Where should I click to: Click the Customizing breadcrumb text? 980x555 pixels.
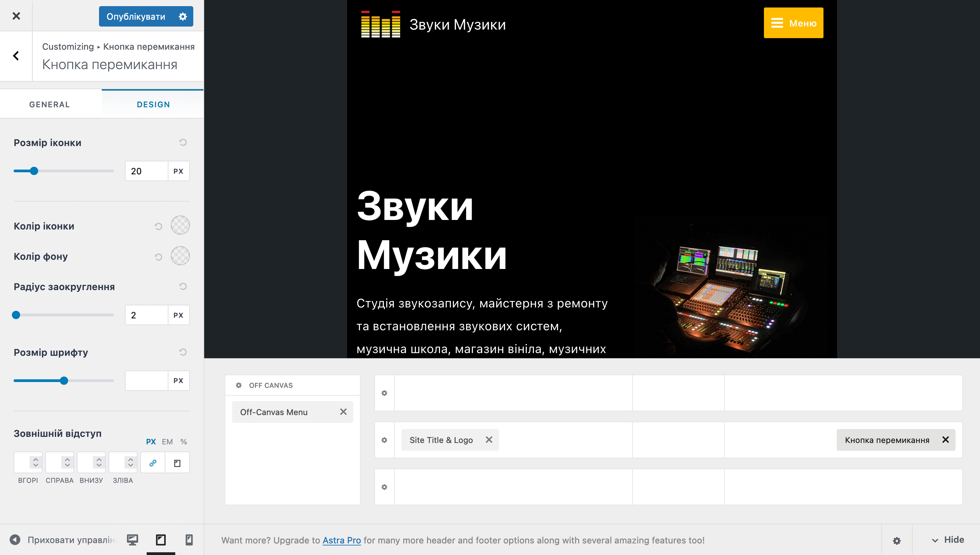[x=68, y=47]
